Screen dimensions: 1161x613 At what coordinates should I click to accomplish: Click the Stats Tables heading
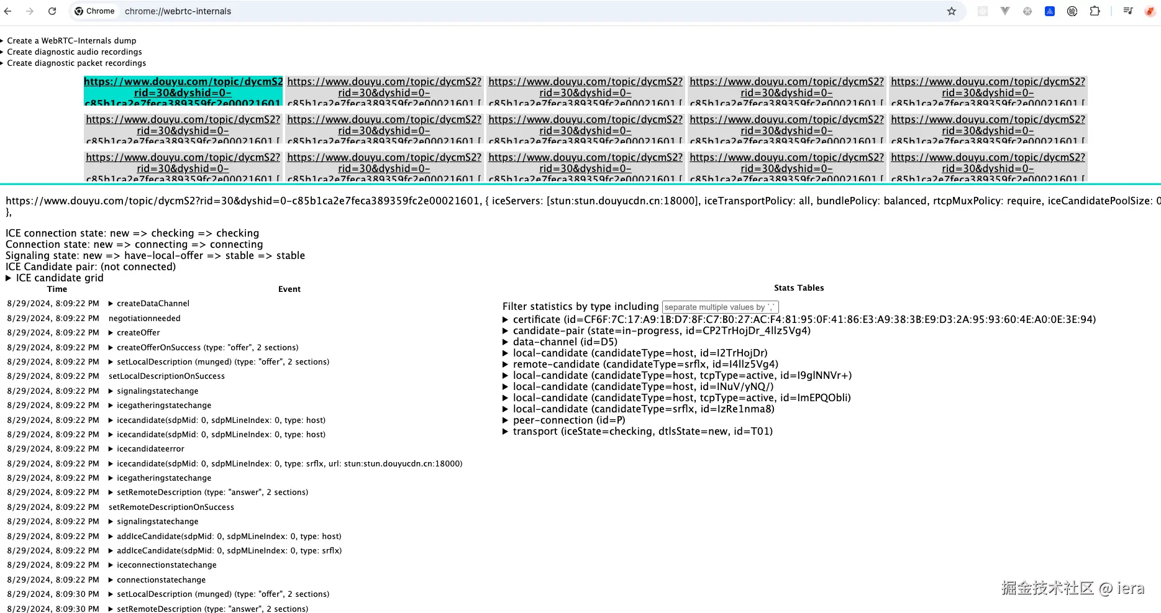799,288
